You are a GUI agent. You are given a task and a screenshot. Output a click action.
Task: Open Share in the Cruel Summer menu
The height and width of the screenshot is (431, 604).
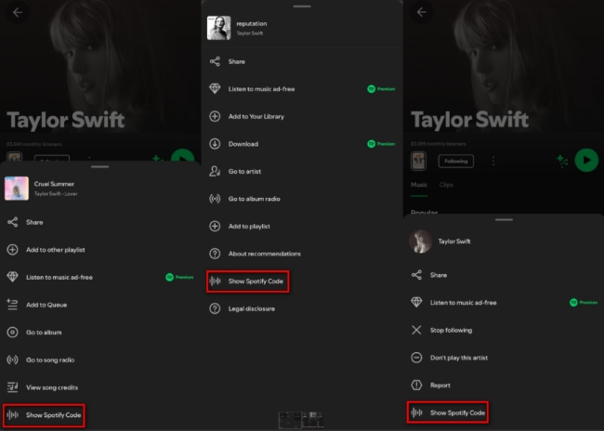coord(100,222)
